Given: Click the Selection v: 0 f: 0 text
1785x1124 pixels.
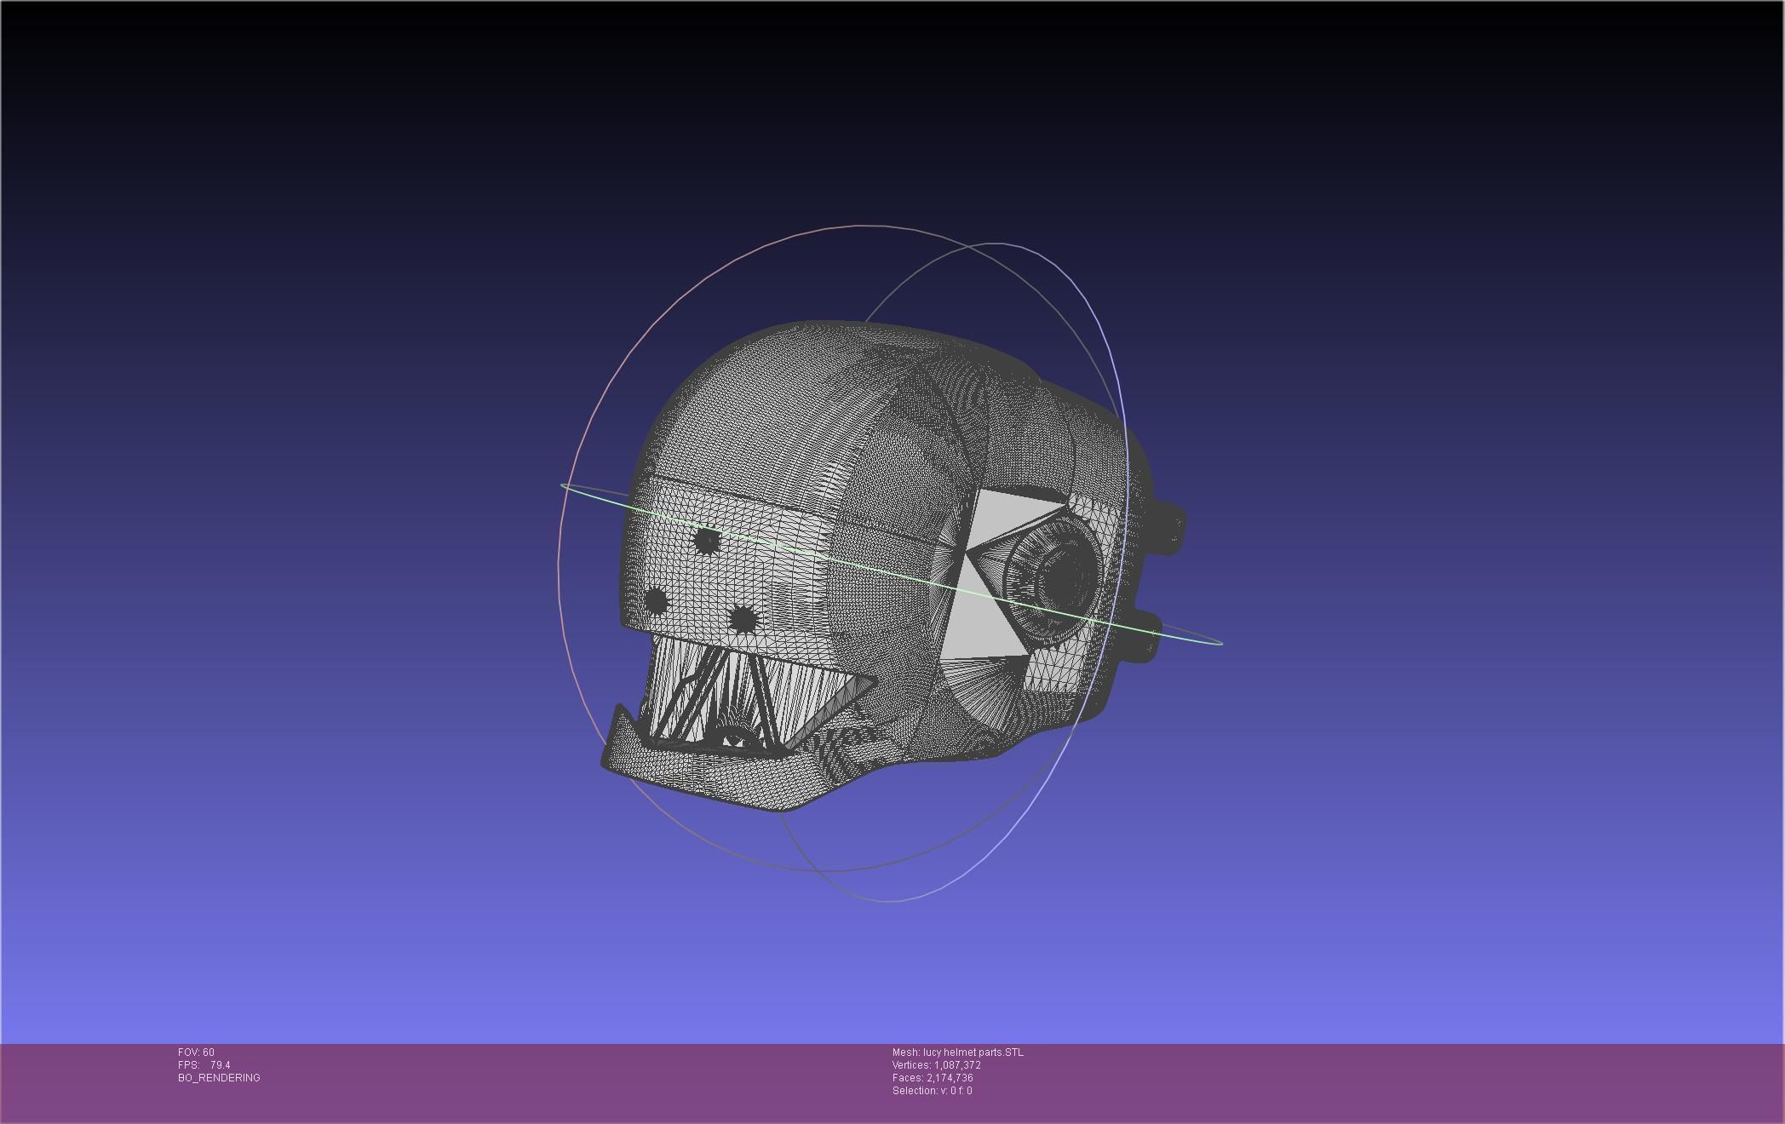Looking at the screenshot, I should [932, 1091].
